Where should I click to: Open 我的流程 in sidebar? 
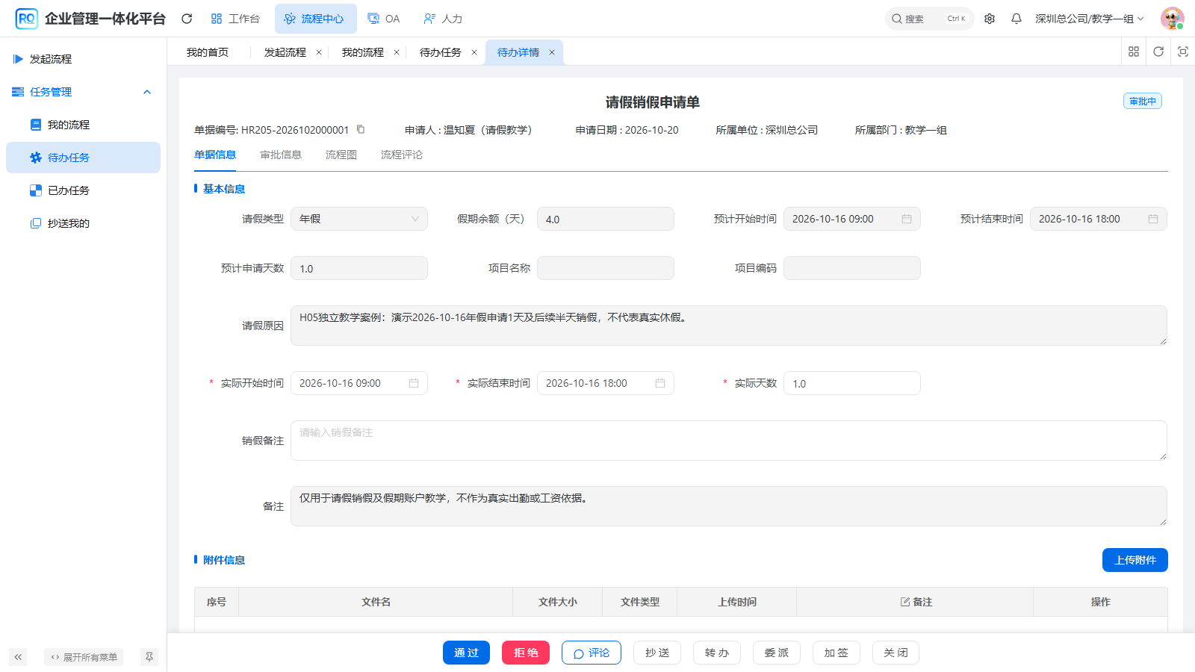point(84,125)
